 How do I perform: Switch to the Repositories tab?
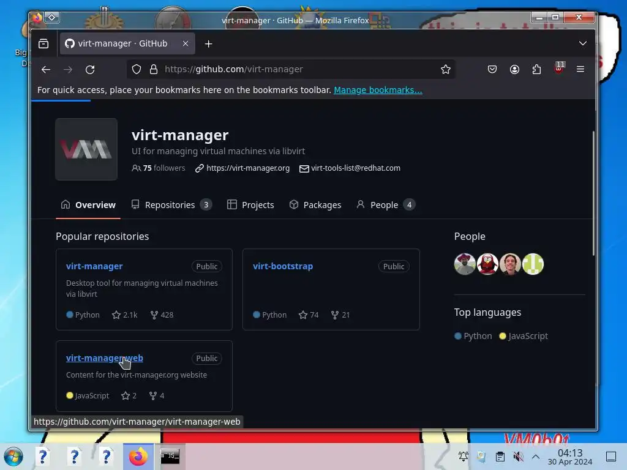[171, 205]
